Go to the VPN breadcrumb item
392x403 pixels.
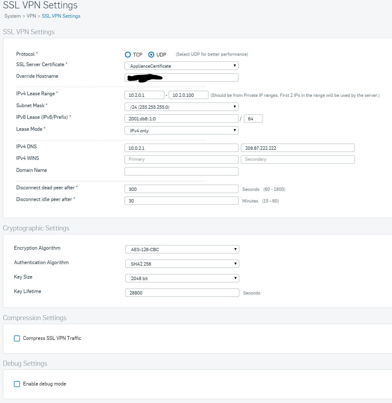(x=31, y=16)
